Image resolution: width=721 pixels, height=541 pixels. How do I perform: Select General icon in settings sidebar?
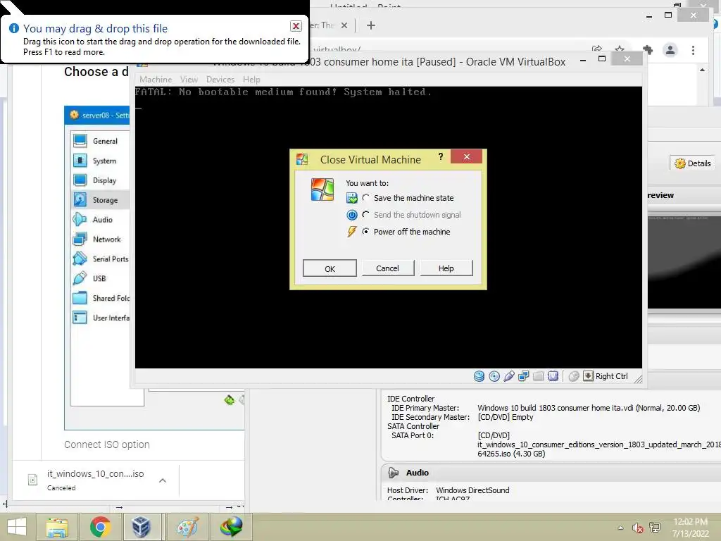click(x=80, y=141)
